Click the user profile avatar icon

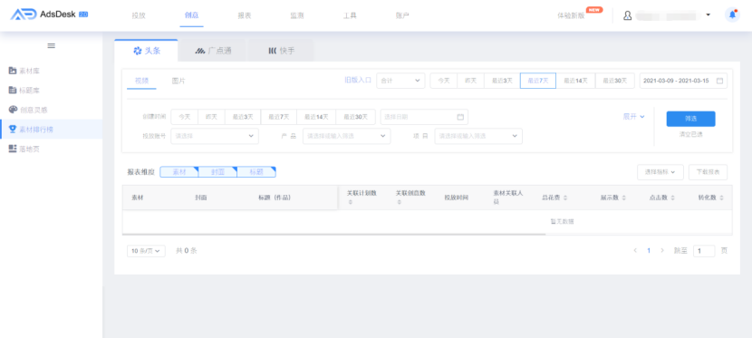pos(627,15)
